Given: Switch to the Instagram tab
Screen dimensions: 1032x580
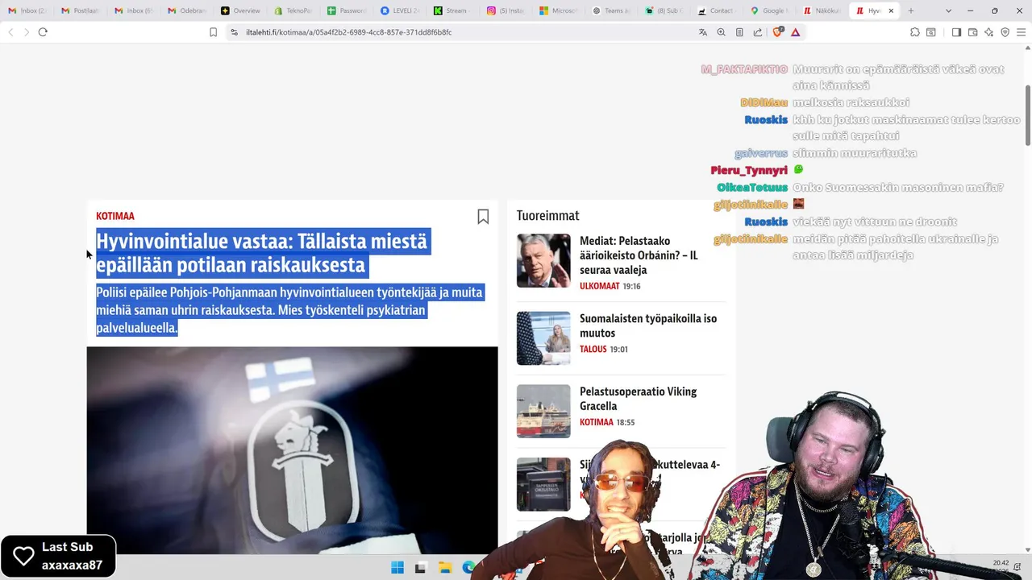Looking at the screenshot, I should pos(506,10).
